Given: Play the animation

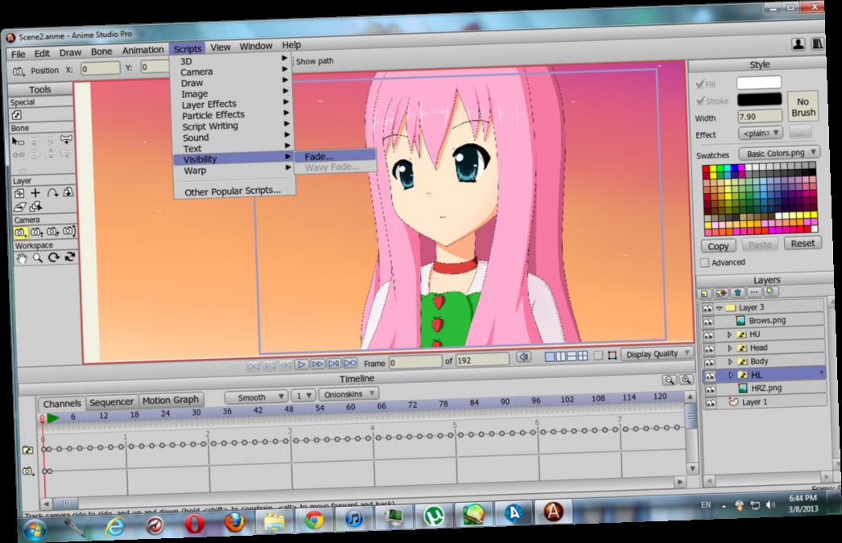Looking at the screenshot, I should coord(302,365).
